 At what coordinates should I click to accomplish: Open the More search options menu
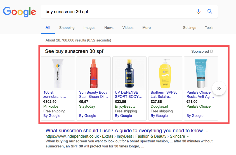(x=146, y=28)
